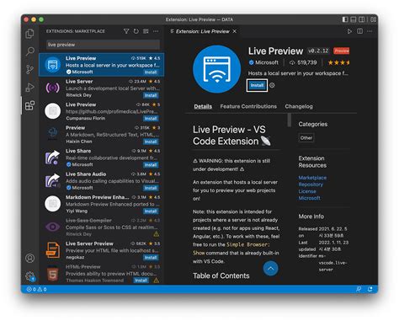Click the Microsoft publisher name in header

click(x=267, y=62)
